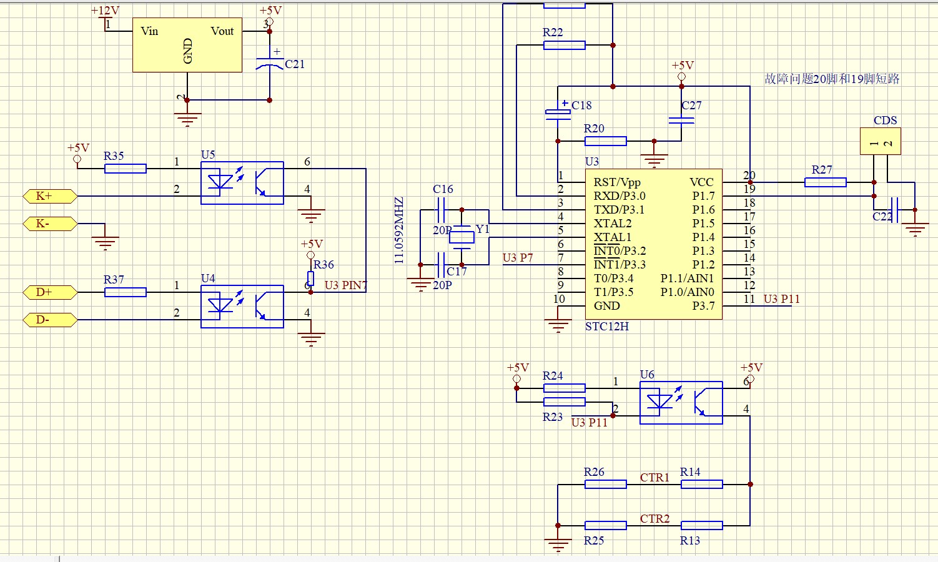Select resistor R27 near pin 20

point(825,182)
